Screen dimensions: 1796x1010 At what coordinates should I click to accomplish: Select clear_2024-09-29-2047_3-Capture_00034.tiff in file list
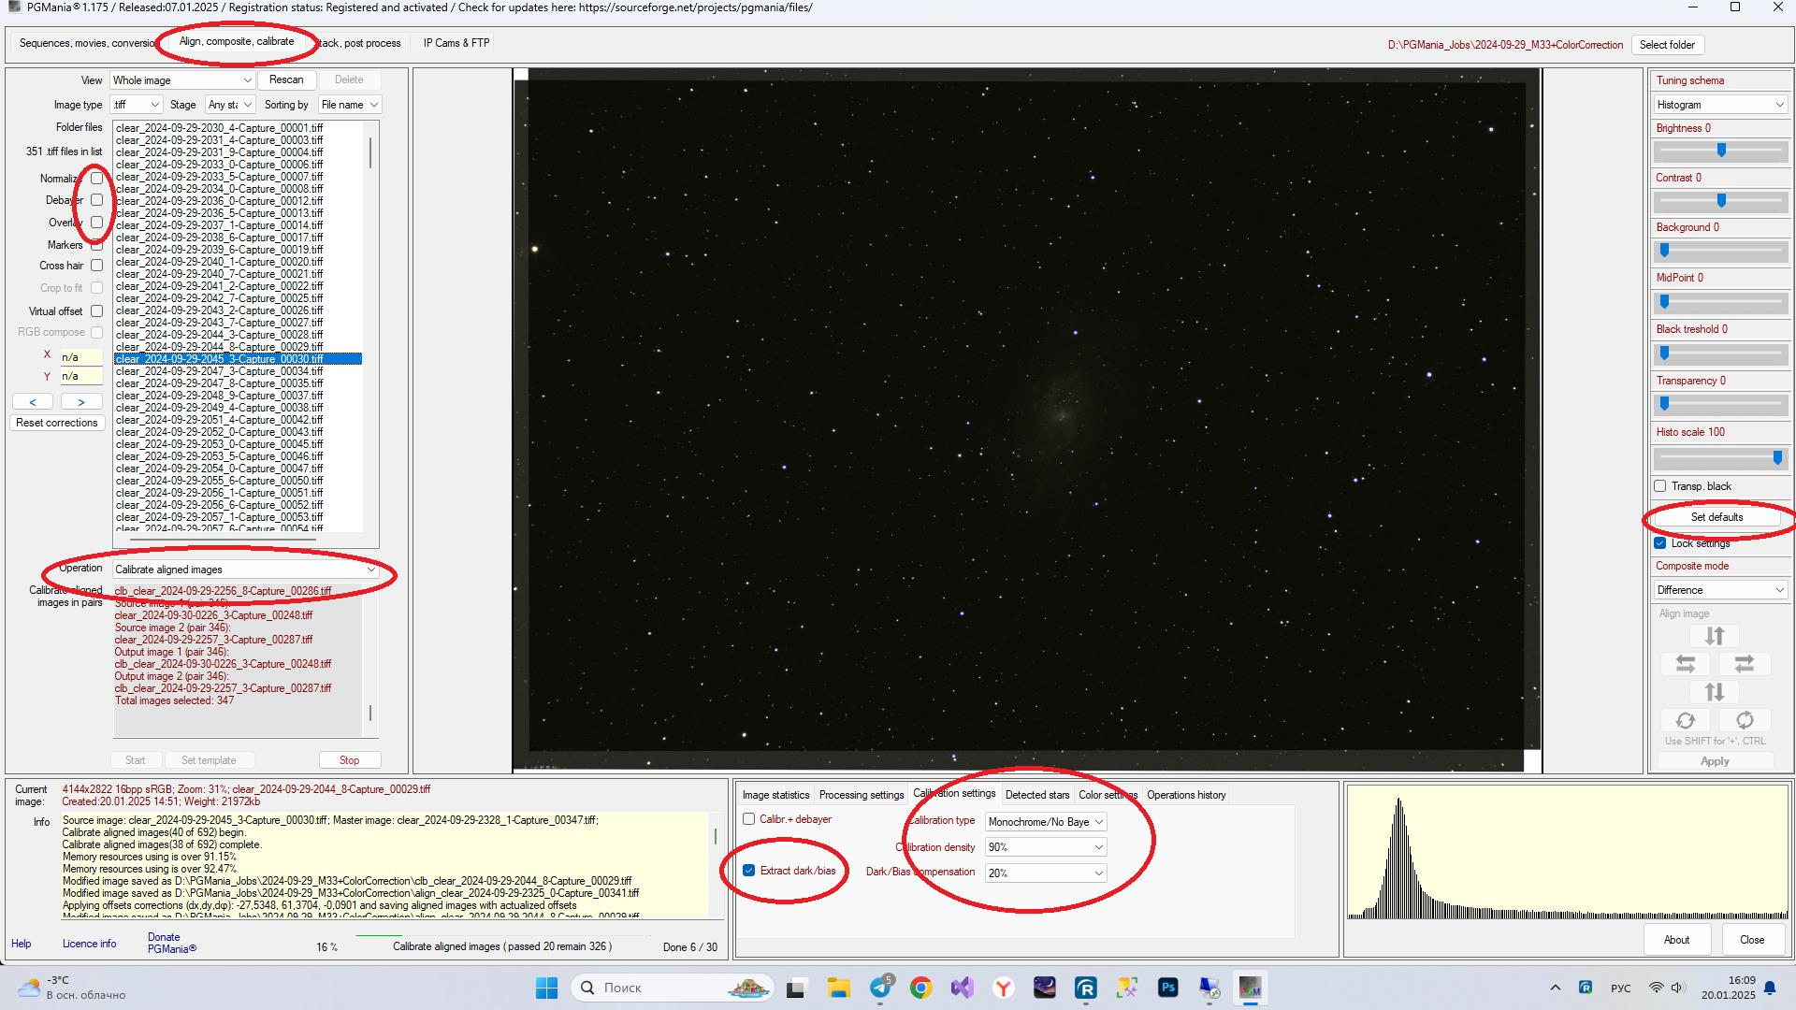(219, 371)
